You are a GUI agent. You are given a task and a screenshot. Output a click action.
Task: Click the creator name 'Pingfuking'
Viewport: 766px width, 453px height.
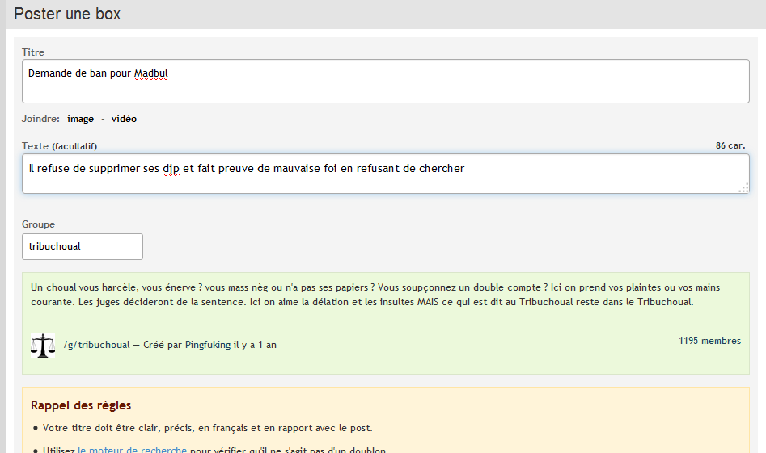pyautogui.click(x=208, y=345)
